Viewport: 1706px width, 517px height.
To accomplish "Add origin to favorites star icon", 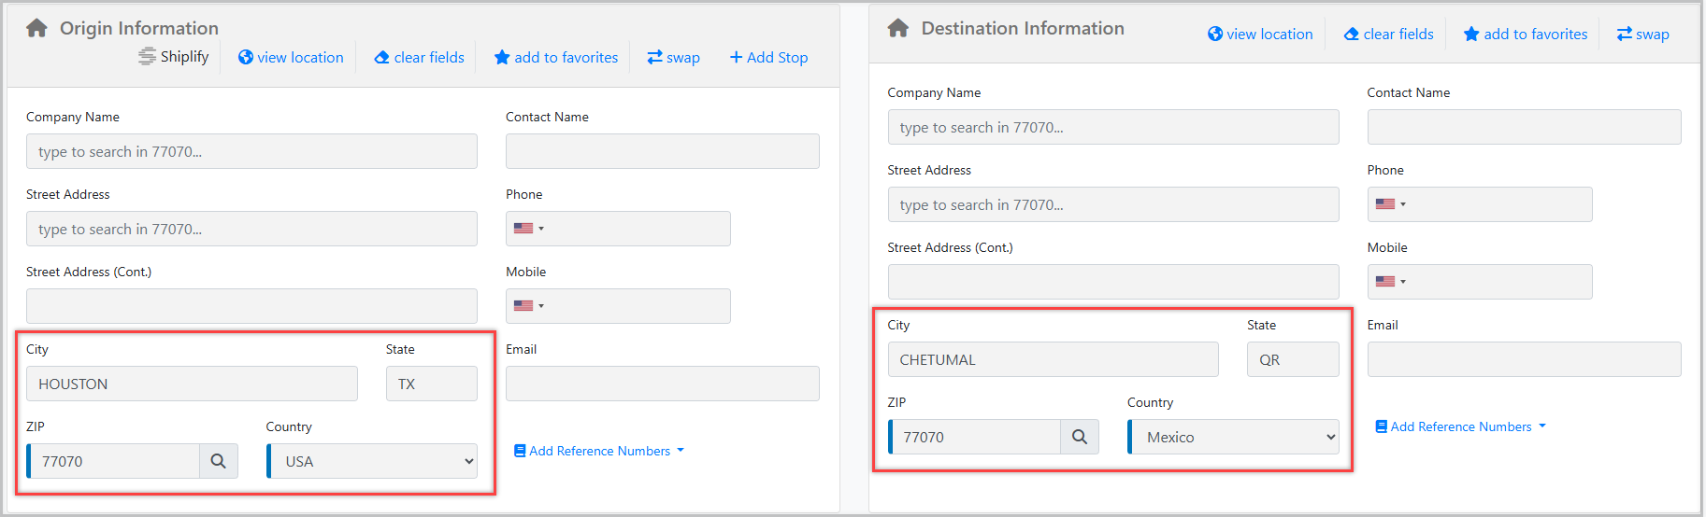I will click(502, 58).
